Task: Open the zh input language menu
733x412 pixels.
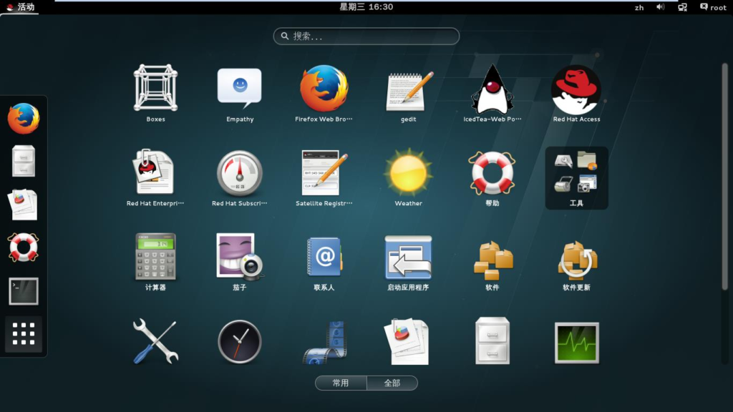Action: tap(639, 7)
